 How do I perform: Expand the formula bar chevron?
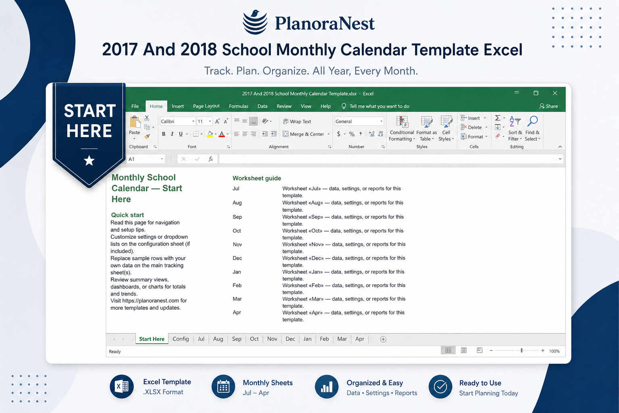[x=560, y=159]
